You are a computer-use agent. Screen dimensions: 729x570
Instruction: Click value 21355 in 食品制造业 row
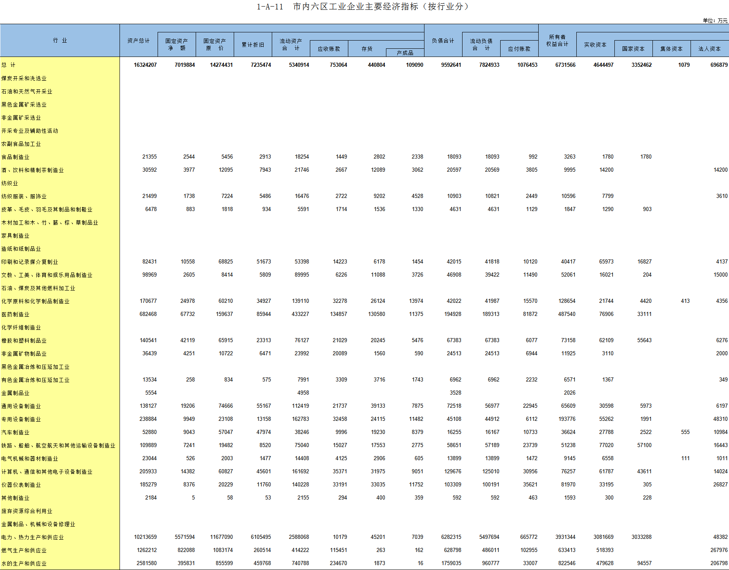149,157
